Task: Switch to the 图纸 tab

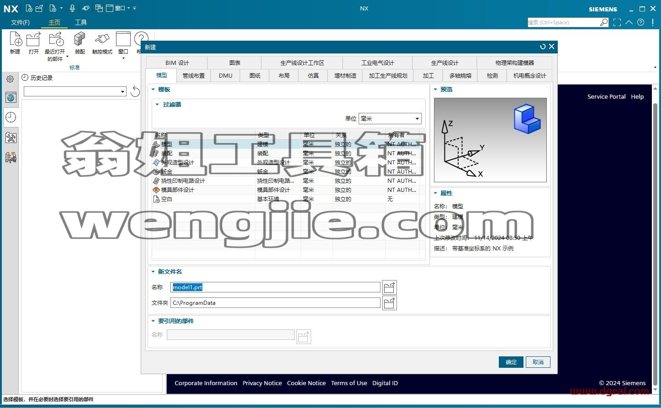Action: point(255,75)
